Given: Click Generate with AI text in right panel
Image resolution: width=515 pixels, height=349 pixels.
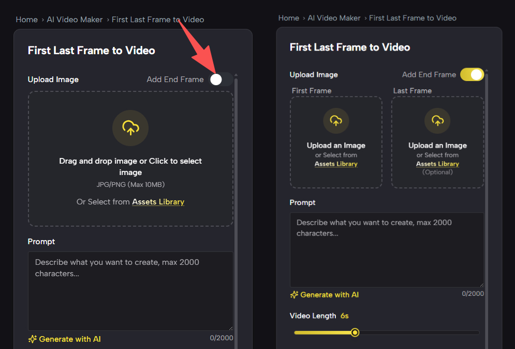Looking at the screenshot, I should coord(330,295).
